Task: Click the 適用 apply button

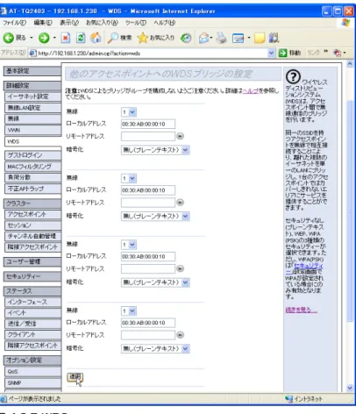Action: (x=75, y=377)
